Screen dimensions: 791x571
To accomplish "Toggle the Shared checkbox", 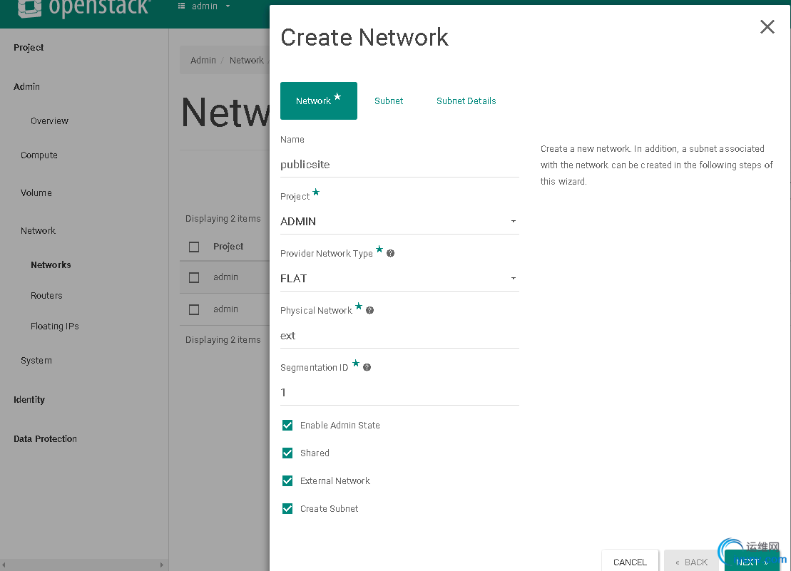I will (x=287, y=453).
